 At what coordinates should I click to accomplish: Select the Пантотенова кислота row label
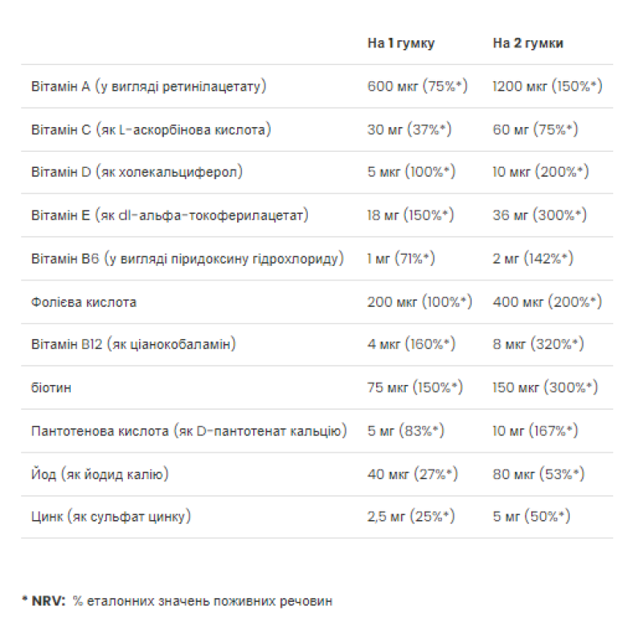[x=189, y=431]
